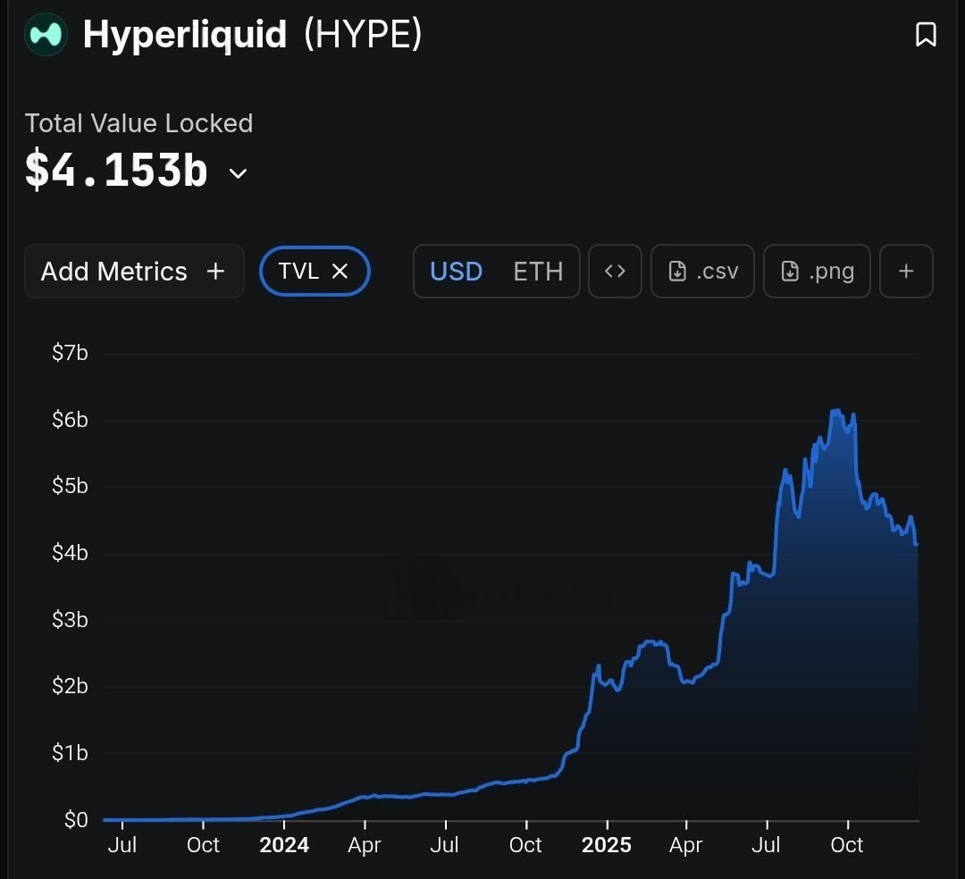Click the plus button beside .png
This screenshot has height=879, width=965.
tap(906, 272)
